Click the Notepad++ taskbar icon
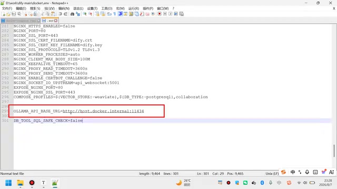Screen dimensions: 337x189 point(55,183)
